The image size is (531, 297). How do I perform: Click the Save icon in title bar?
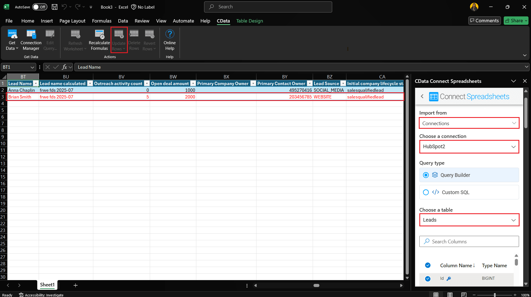pos(55,7)
